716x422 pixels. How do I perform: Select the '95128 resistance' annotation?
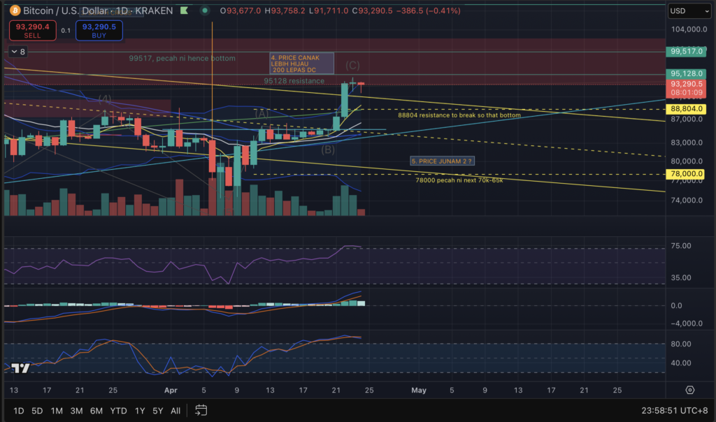(294, 81)
